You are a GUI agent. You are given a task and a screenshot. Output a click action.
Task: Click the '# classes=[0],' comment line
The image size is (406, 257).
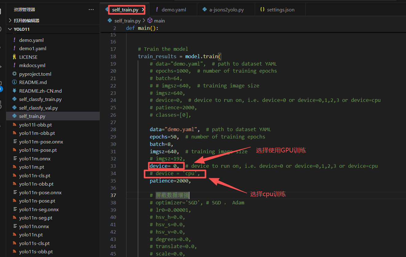[170, 115]
